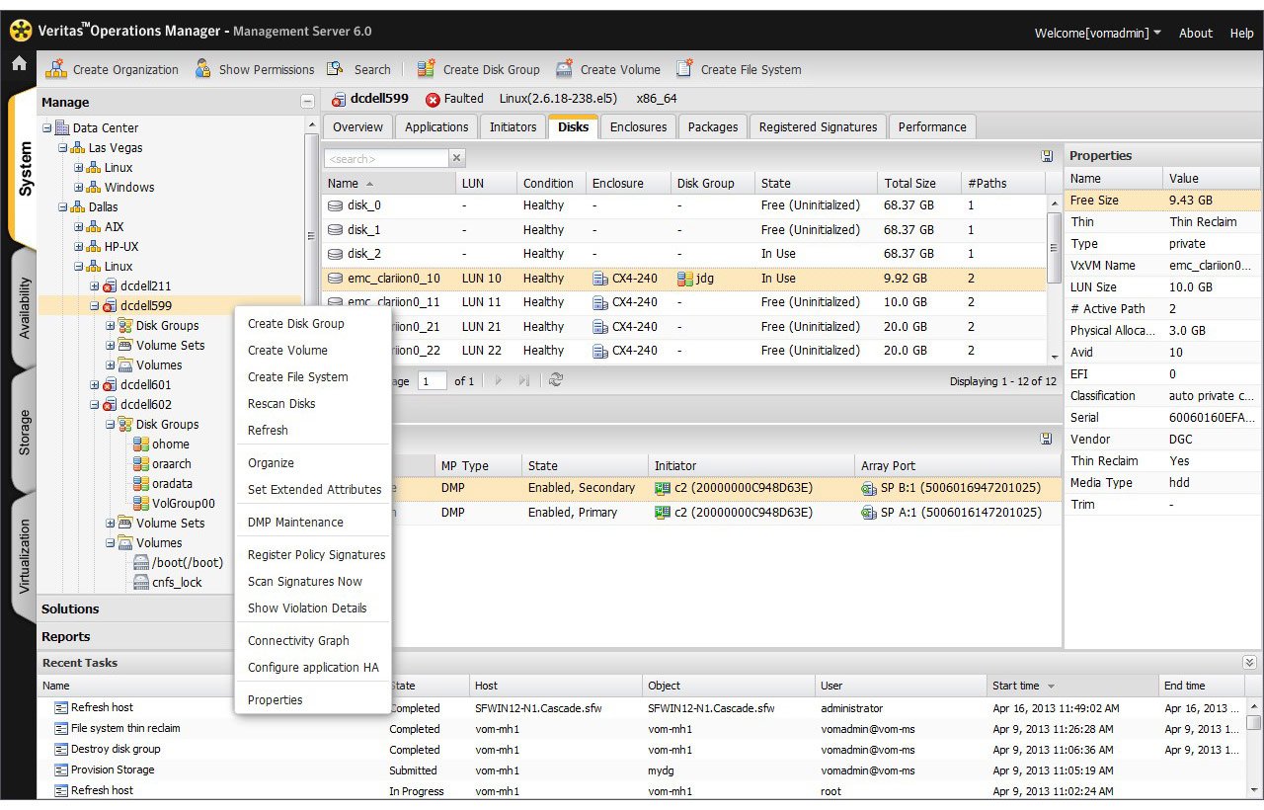This screenshot has height=810, width=1264.
Task: Click Configure application HA menu entry
Action: [x=313, y=668]
